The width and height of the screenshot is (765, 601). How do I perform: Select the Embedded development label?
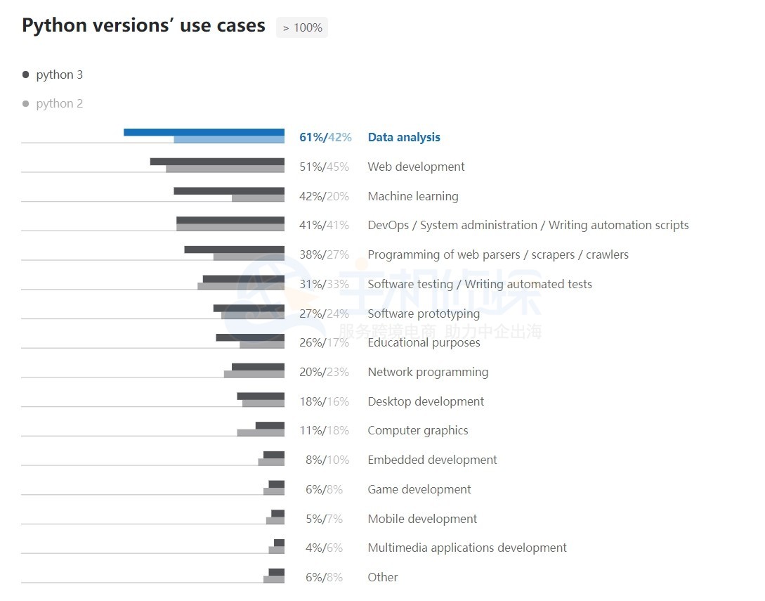point(432,460)
